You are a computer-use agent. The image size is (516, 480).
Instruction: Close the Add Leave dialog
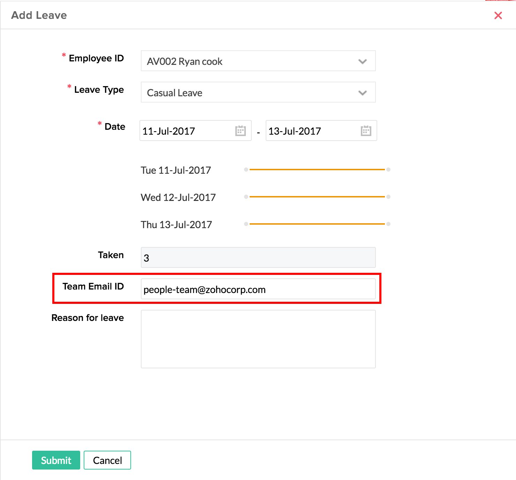tap(498, 15)
